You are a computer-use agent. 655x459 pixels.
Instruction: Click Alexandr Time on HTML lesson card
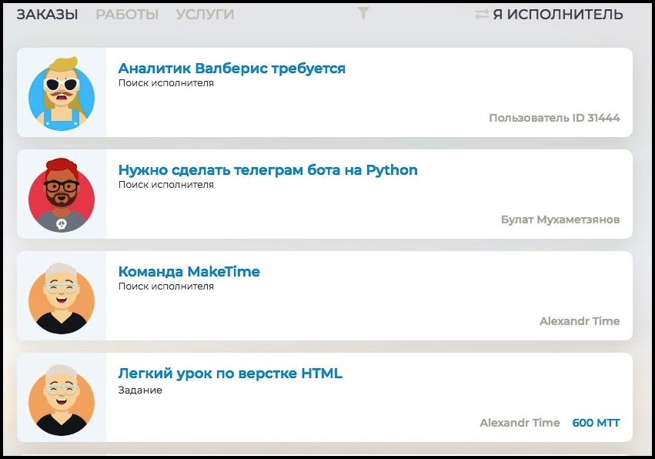(520, 423)
